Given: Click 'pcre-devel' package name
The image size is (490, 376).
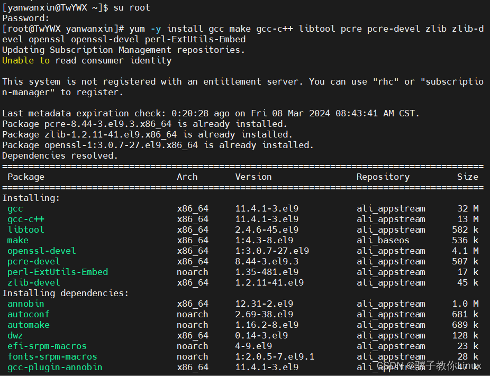Looking at the screenshot, I should (x=34, y=261).
